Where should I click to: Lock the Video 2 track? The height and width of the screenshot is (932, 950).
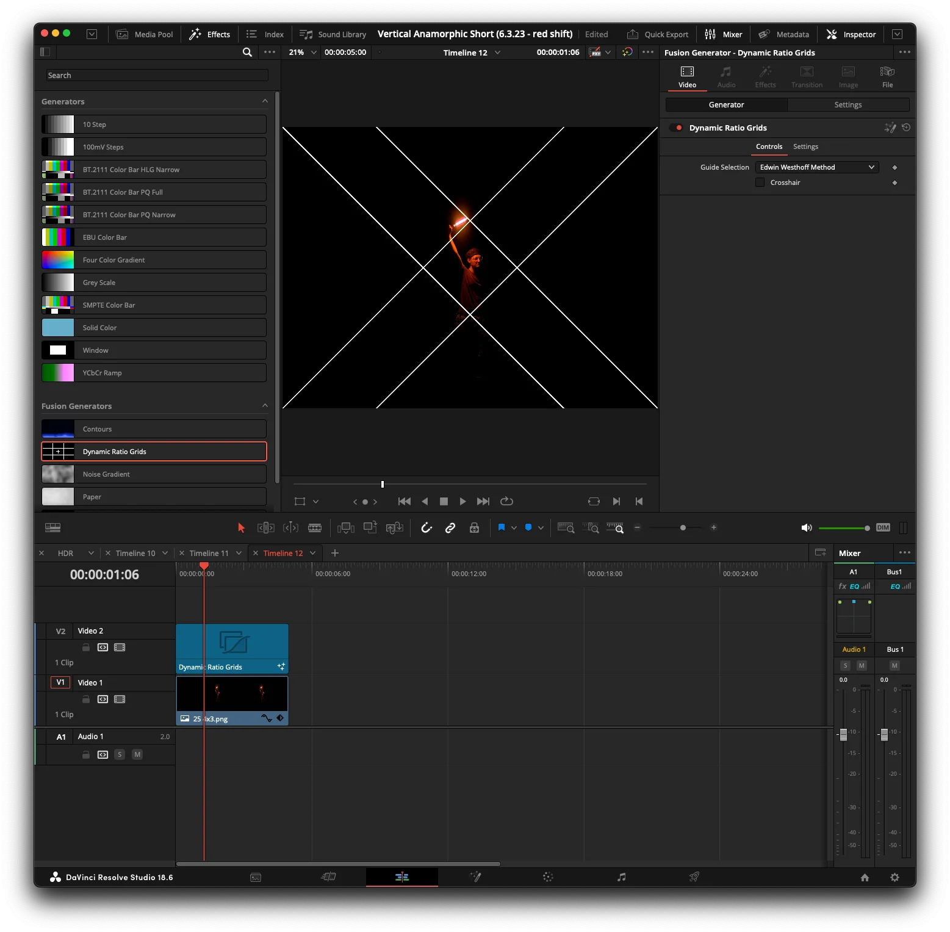coord(86,648)
